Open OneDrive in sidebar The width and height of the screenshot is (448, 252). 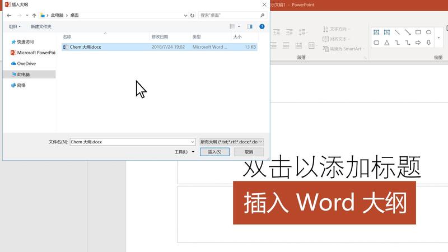24,63
